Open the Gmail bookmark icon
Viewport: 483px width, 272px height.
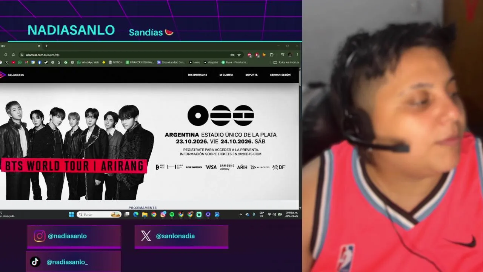tap(26, 62)
